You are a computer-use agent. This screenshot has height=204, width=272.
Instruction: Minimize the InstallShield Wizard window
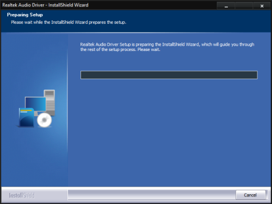coord(226,6)
